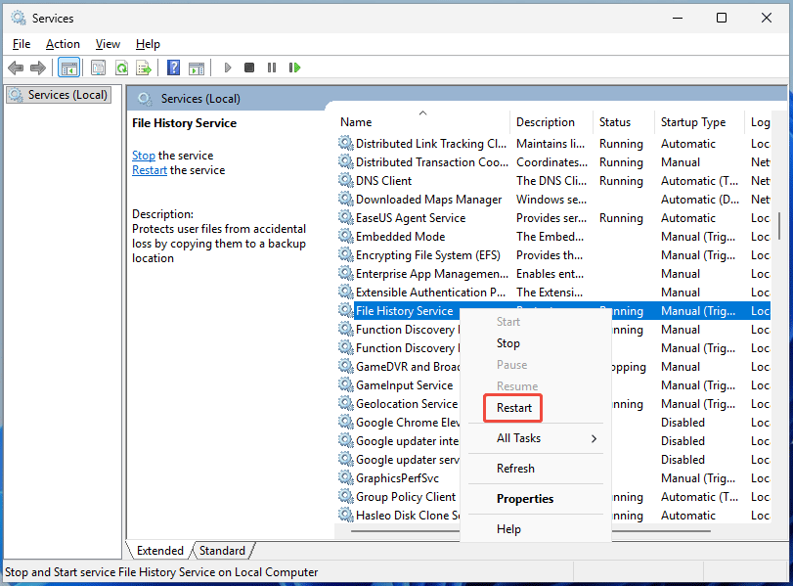Minimize the Services window
Viewport: 793px width, 586px height.
678,18
